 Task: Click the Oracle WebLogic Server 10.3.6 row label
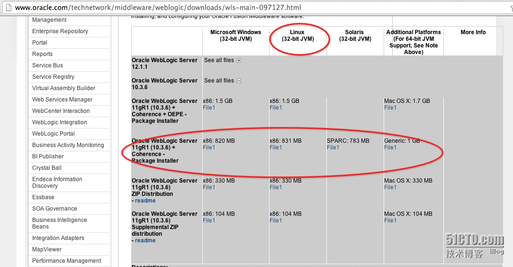pos(164,84)
